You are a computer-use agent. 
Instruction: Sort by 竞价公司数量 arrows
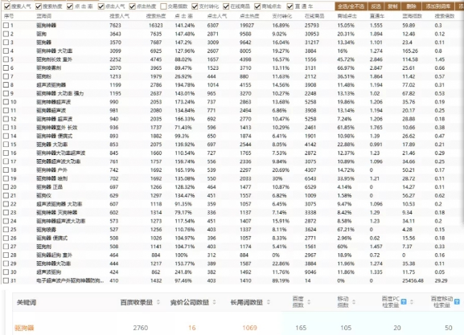pyautogui.click(x=214, y=302)
